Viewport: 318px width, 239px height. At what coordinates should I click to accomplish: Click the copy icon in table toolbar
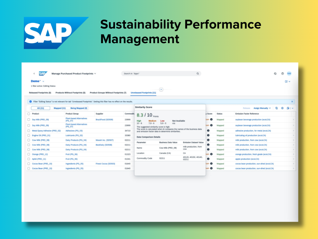276,108
